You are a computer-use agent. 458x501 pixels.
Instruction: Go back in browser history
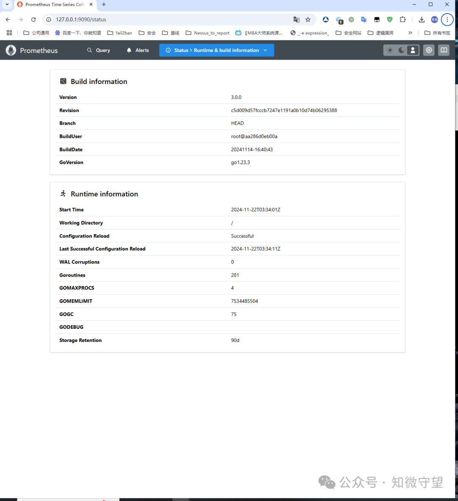click(x=8, y=20)
